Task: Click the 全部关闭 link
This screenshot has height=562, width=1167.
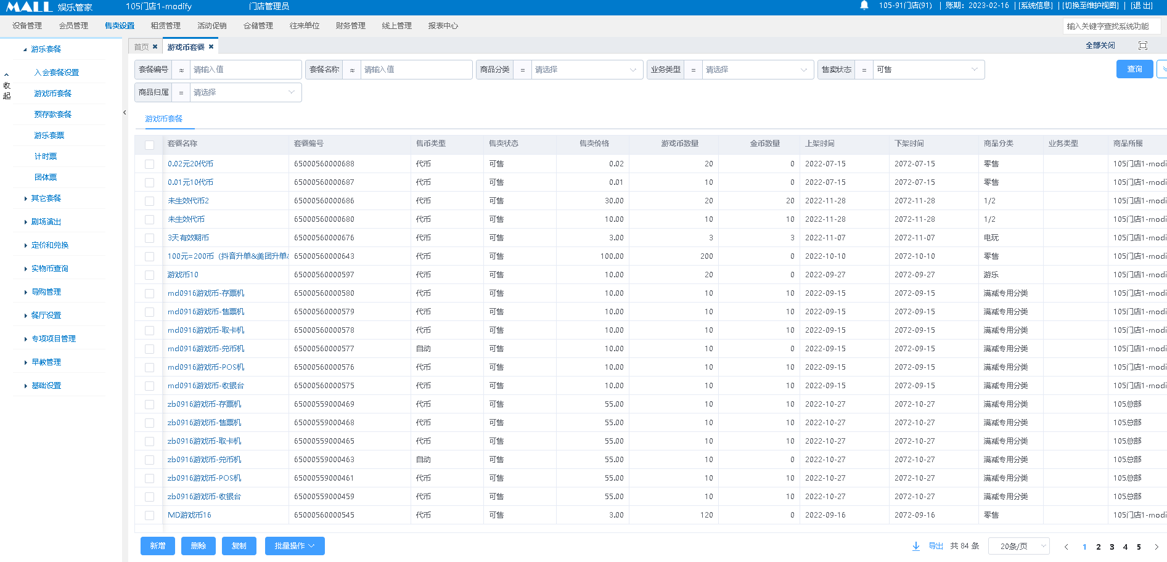Action: point(1100,46)
